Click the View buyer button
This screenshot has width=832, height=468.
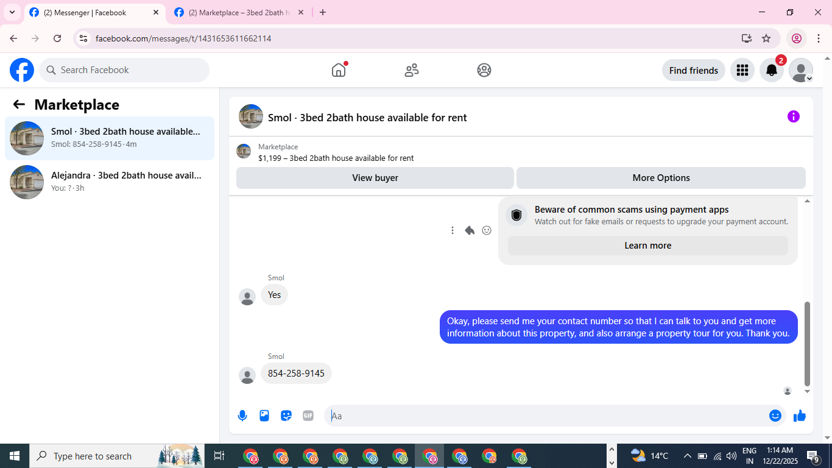tap(375, 178)
